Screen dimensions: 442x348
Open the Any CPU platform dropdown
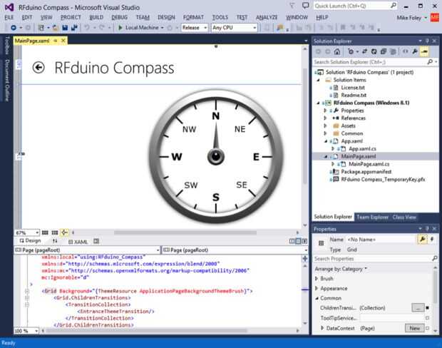[235, 28]
